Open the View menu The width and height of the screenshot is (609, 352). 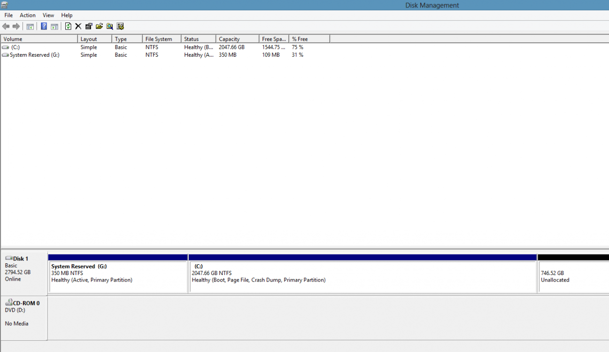click(x=48, y=15)
